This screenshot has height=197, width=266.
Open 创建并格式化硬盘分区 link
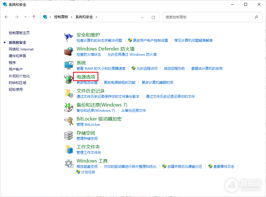pos(185,167)
